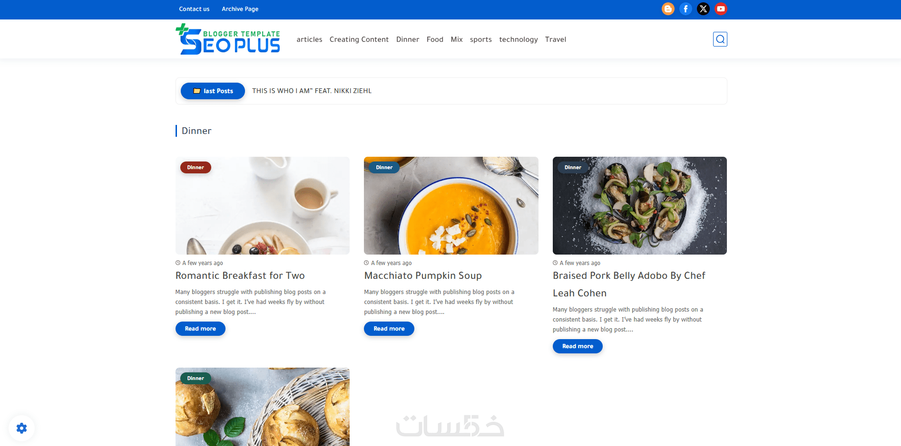
Task: Open the Braised Pork Belly Adobo title
Action: (629, 284)
